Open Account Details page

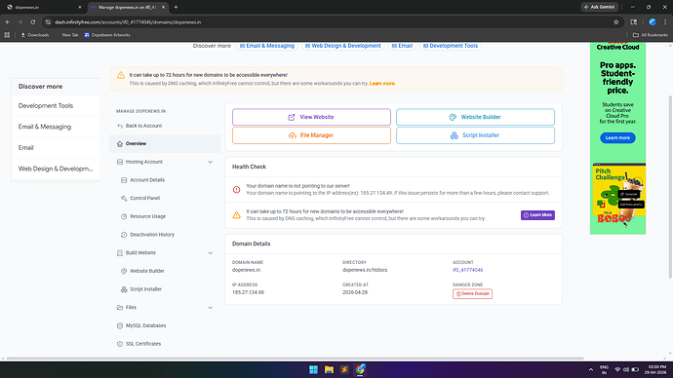click(x=147, y=180)
